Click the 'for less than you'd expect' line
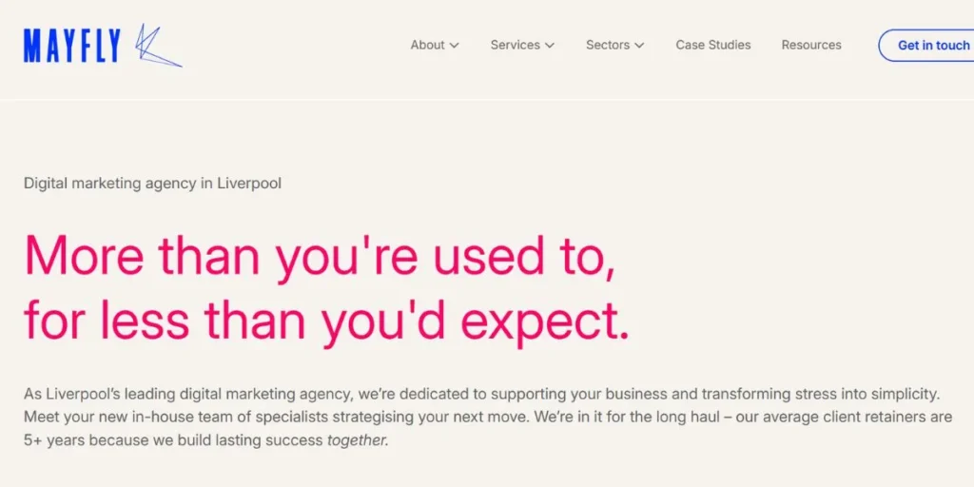 326,321
